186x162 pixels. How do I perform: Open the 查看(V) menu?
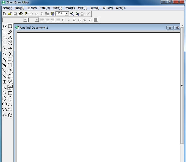tap(32, 8)
